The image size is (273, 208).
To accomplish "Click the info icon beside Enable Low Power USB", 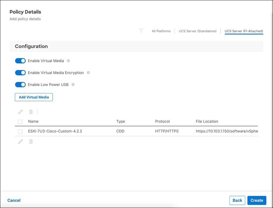I will tap(73, 84).
